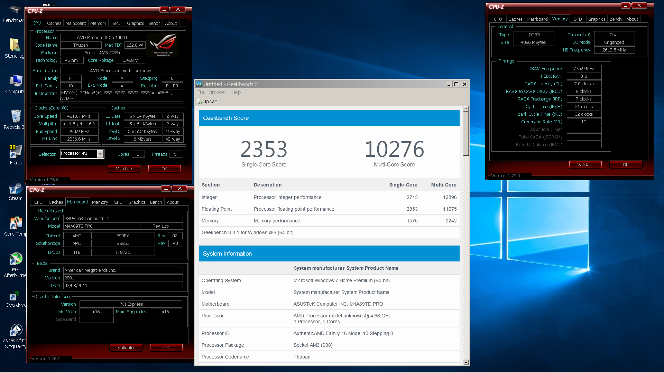Open Bench tab in top-left CPU-Z

154,23
